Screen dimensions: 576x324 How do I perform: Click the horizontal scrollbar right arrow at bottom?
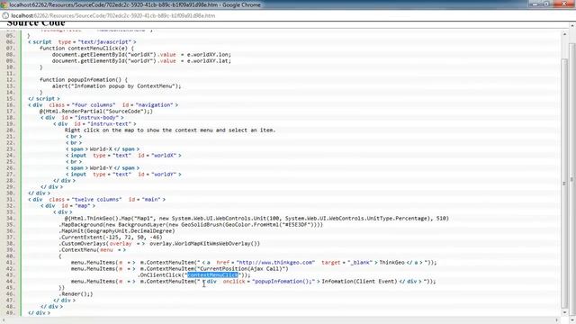[x=557, y=320]
